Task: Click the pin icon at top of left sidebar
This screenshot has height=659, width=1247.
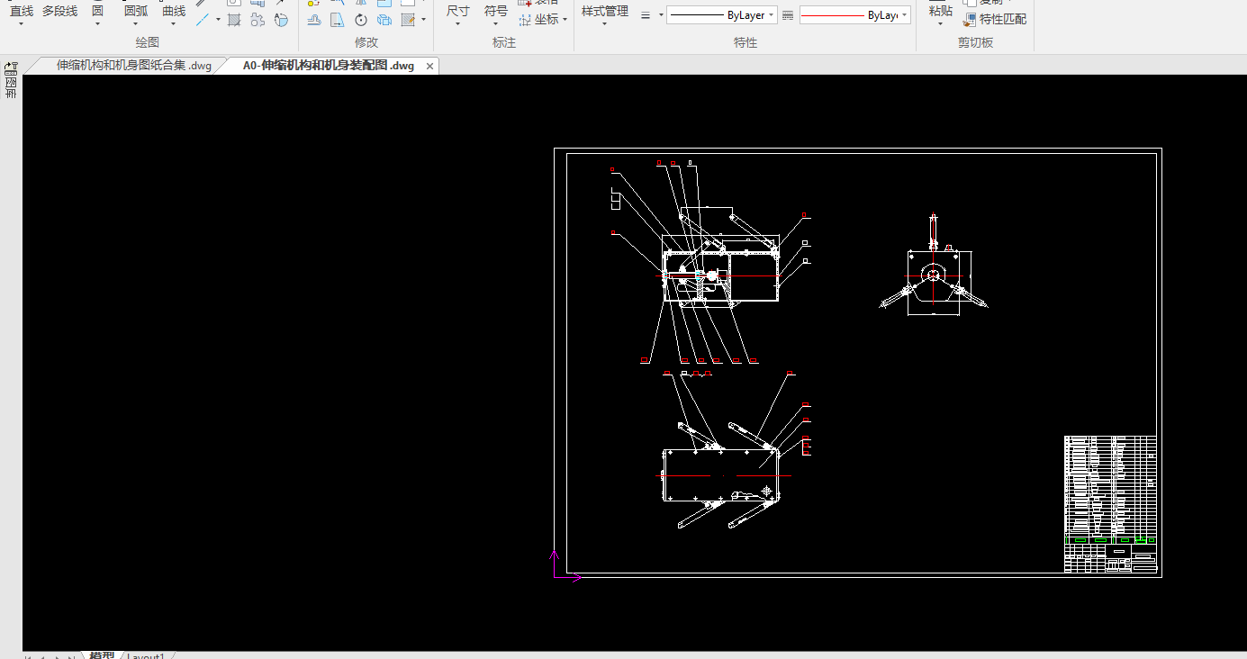Action: pos(11,68)
